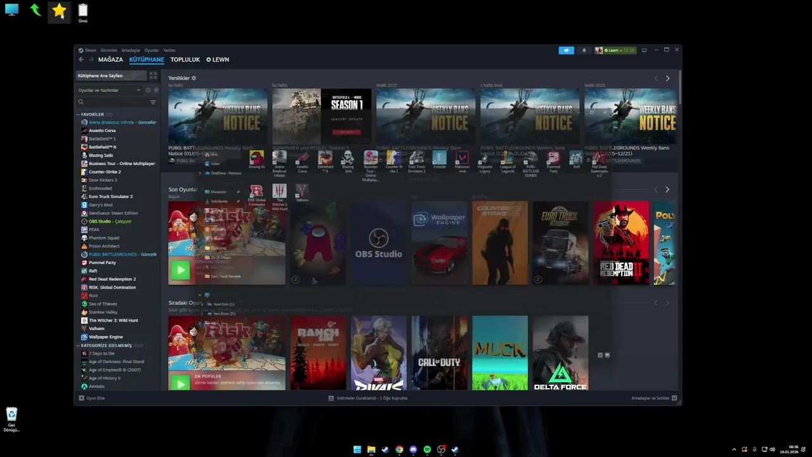Open the Windows Start button

click(357, 449)
